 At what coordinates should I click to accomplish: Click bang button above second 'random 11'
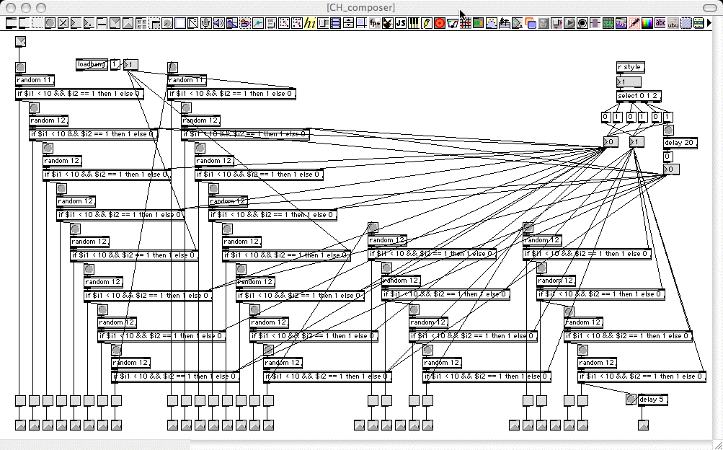(172, 67)
